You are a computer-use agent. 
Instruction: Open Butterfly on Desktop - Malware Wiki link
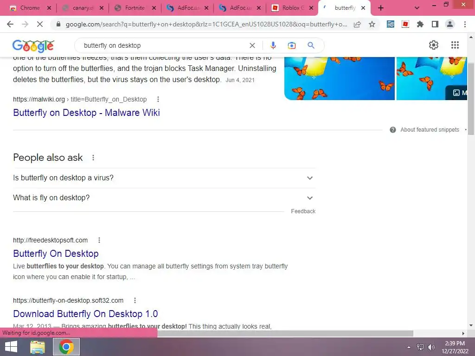(86, 113)
